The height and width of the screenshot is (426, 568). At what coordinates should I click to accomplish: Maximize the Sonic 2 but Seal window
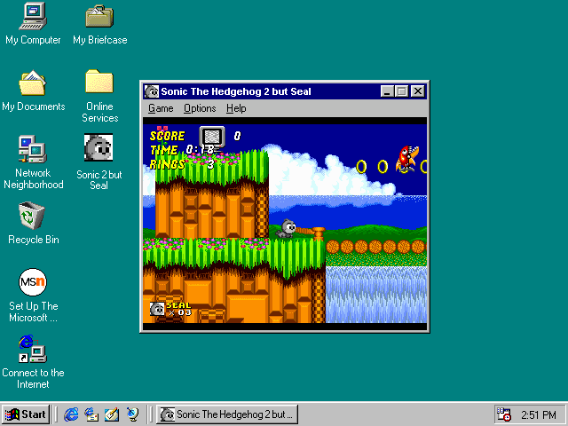(401, 91)
